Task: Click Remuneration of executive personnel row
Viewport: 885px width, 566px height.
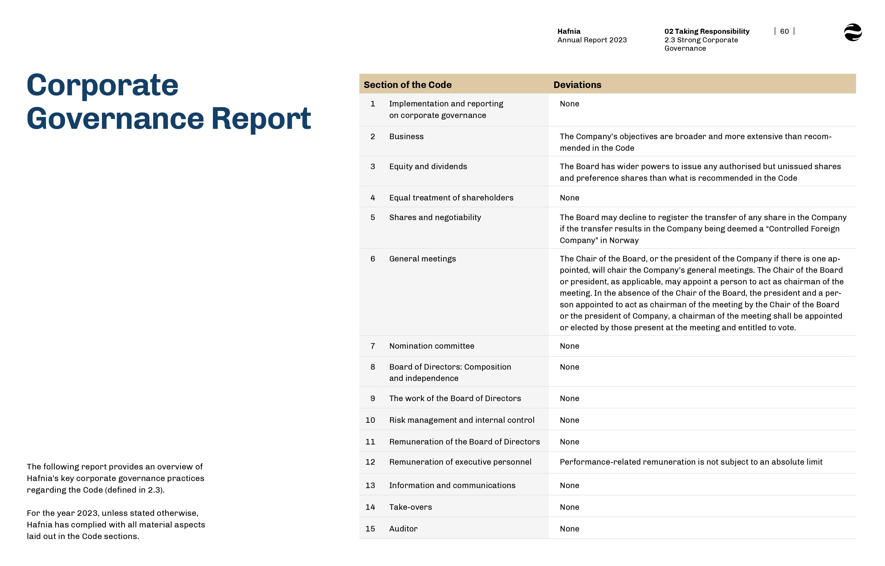Action: tap(460, 462)
